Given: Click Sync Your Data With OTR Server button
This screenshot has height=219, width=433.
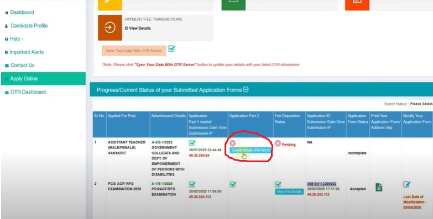Looking at the screenshot, I should coord(134,51).
